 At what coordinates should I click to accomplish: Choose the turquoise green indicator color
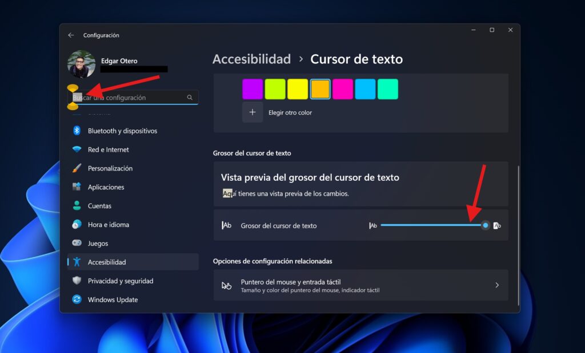[388, 89]
